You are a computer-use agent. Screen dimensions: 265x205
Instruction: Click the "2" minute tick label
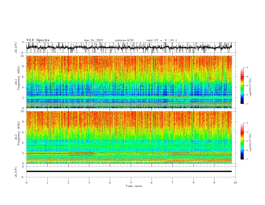68,183
